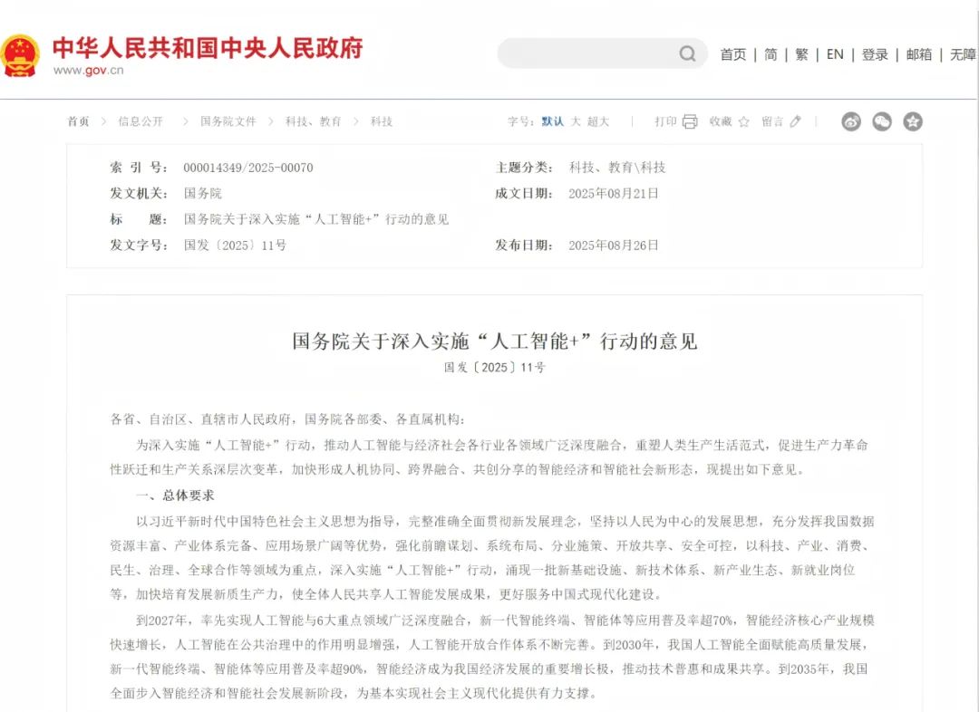Image resolution: width=979 pixels, height=712 pixels.
Task: Switch font size to 大
Action: tap(576, 120)
